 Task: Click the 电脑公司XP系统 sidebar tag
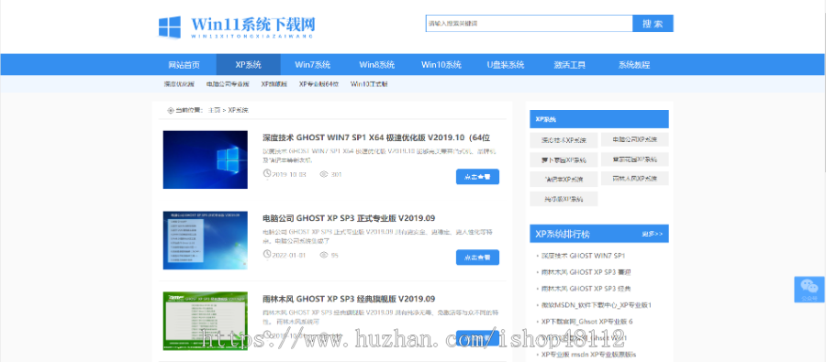tap(635, 139)
